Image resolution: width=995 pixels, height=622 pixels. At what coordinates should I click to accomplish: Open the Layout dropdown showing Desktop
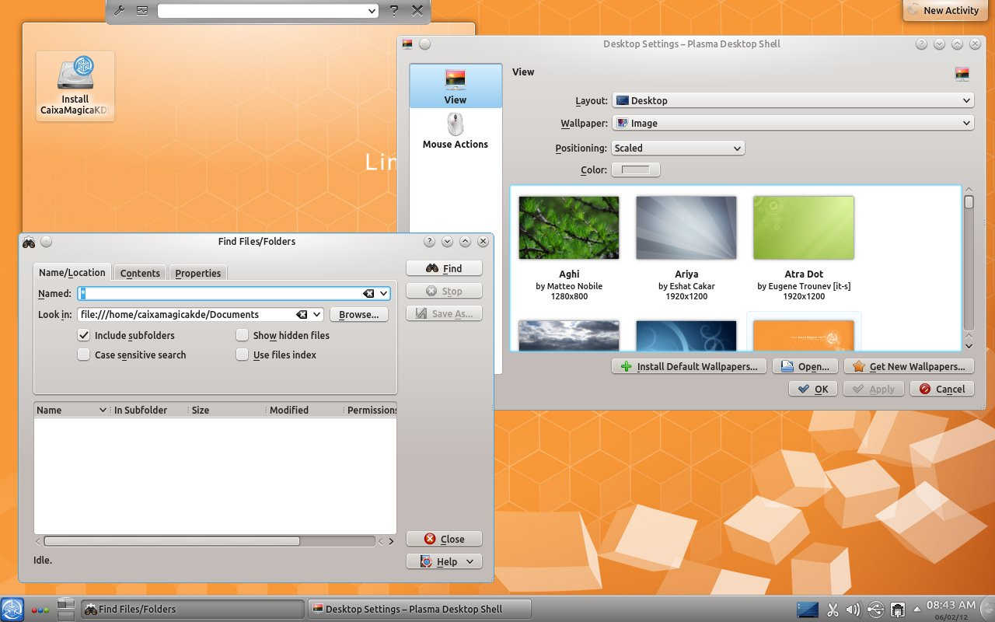pyautogui.click(x=793, y=101)
